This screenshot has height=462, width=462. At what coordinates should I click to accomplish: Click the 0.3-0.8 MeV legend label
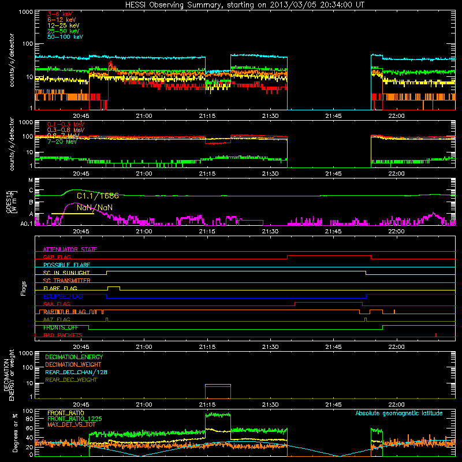(66, 130)
